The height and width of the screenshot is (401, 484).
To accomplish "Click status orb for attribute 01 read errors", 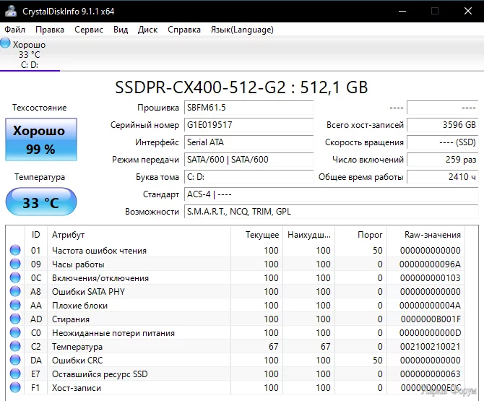I will point(15,251).
